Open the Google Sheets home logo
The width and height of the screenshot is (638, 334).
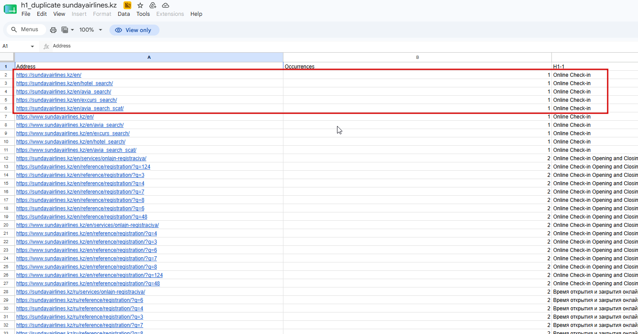click(x=10, y=9)
